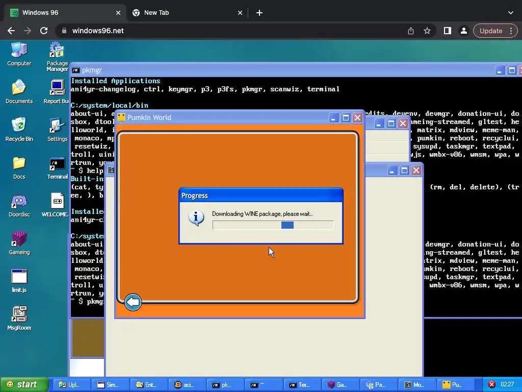
Task: Click 'Downloading WINE package, please wait...' text
Action: pos(263,214)
